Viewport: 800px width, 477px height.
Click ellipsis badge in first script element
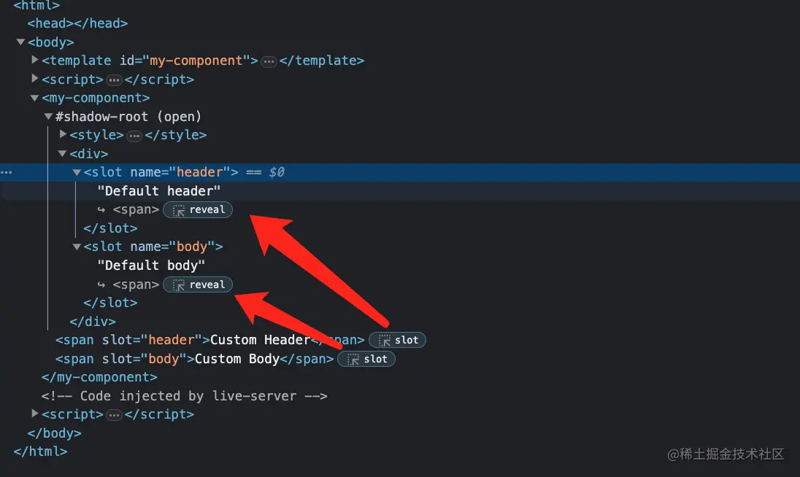click(114, 80)
